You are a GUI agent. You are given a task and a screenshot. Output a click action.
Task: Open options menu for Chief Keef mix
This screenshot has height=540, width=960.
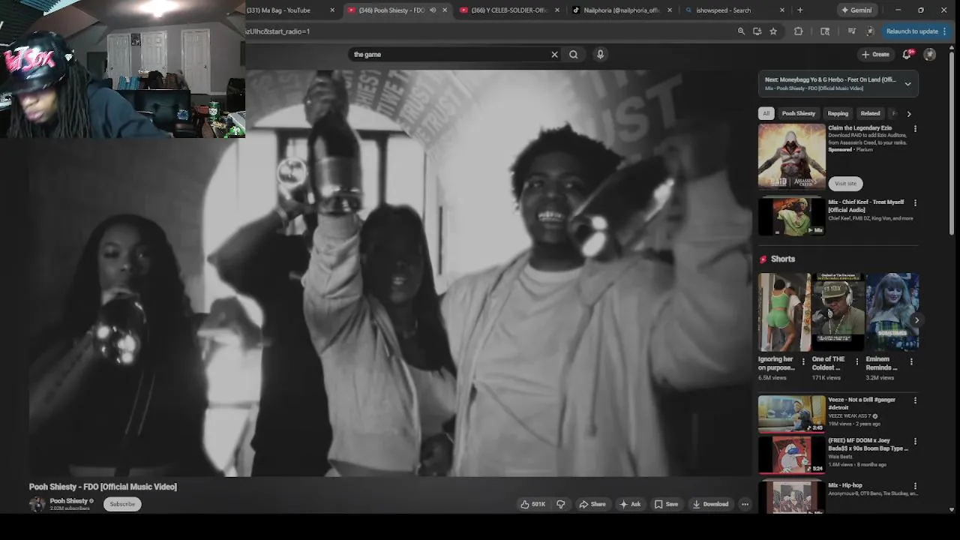[x=915, y=203]
